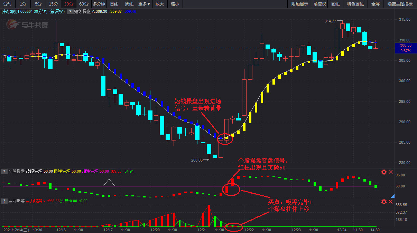Image resolution: width=417 pixels, height=233 pixels.
Task: Click the A:309.30 indicator value
Action: point(99,11)
